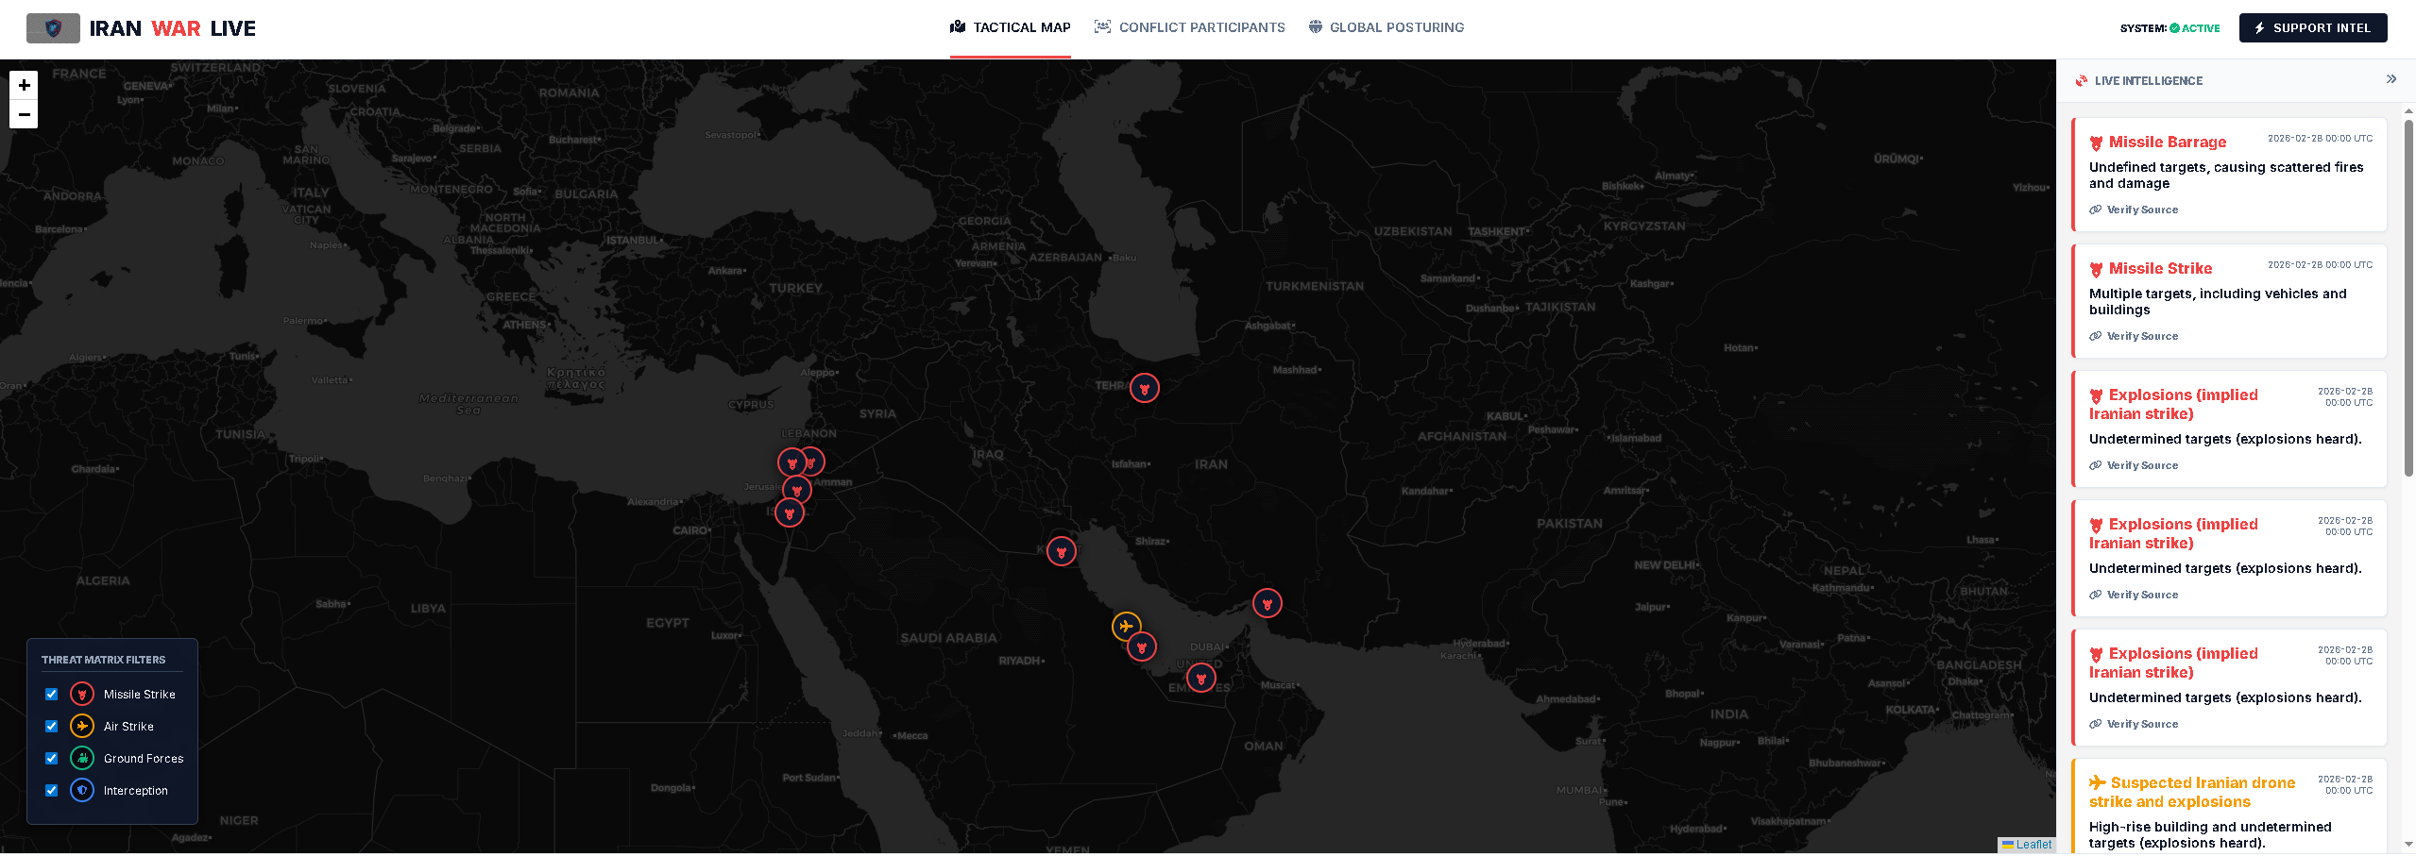Click the Iran War Live shield logo

(x=53, y=27)
